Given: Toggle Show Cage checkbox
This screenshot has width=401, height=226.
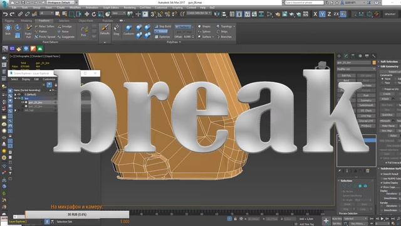Looking at the screenshot, I should tap(382, 187).
